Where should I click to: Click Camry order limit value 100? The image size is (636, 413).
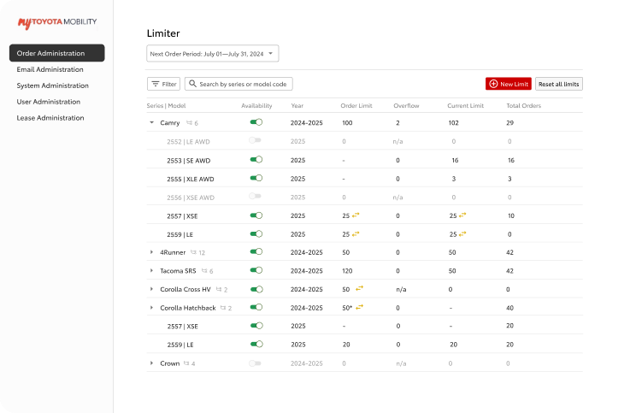[x=347, y=123]
